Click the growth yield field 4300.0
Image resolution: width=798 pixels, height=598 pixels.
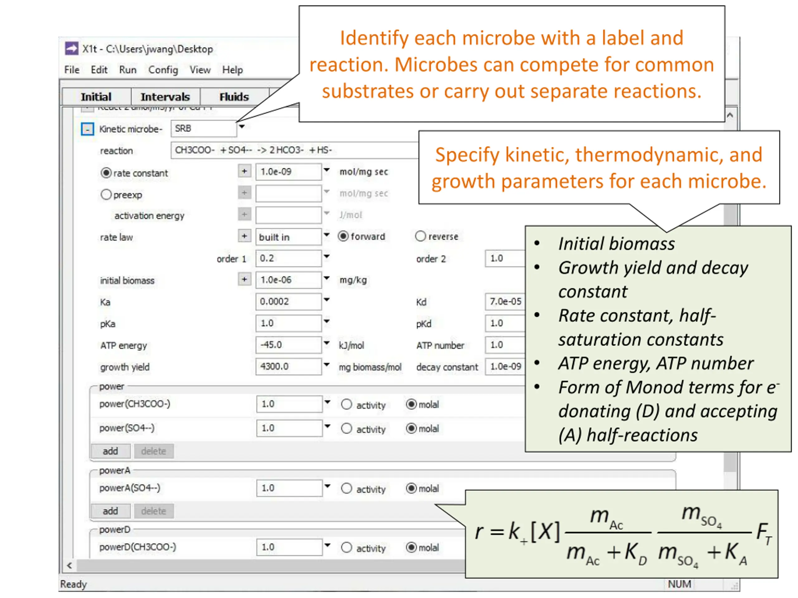pyautogui.click(x=289, y=367)
